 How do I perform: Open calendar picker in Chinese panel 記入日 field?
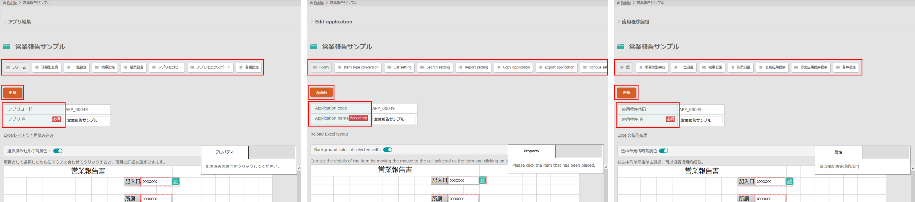pos(789,181)
